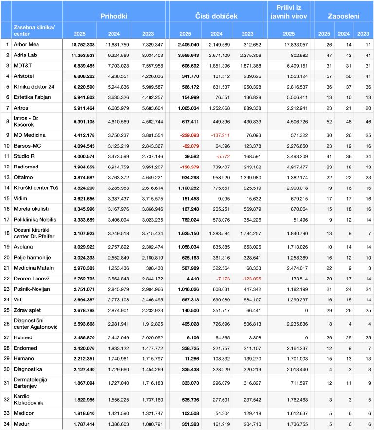Select the clinic name 'Zdrav splet'
This screenshot has width=374, height=430.
pyautogui.click(x=27, y=310)
